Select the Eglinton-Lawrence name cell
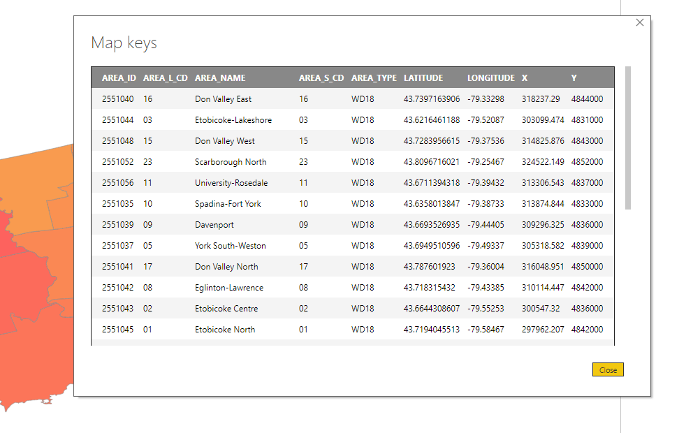 pyautogui.click(x=229, y=288)
